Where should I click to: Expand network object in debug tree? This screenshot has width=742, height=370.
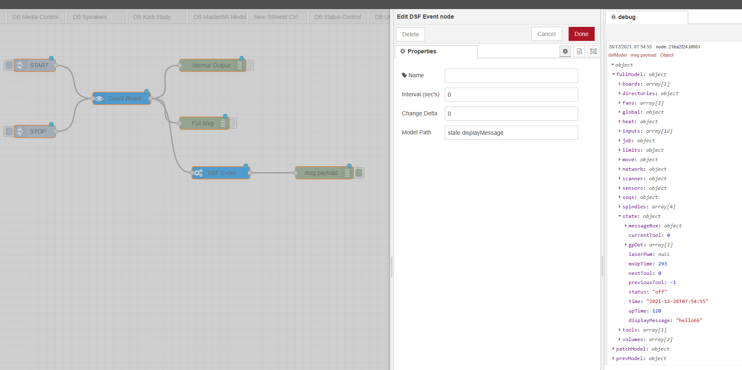click(620, 169)
